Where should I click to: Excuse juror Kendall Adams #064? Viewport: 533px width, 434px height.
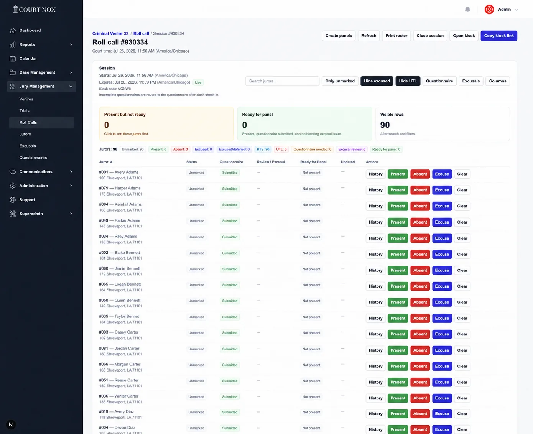[442, 206]
